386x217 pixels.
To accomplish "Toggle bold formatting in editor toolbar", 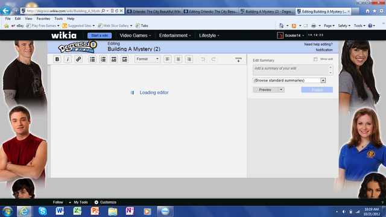I will click(x=57, y=59).
